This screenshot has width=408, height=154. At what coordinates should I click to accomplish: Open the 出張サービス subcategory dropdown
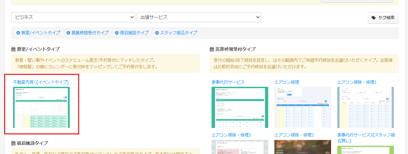click(199, 17)
